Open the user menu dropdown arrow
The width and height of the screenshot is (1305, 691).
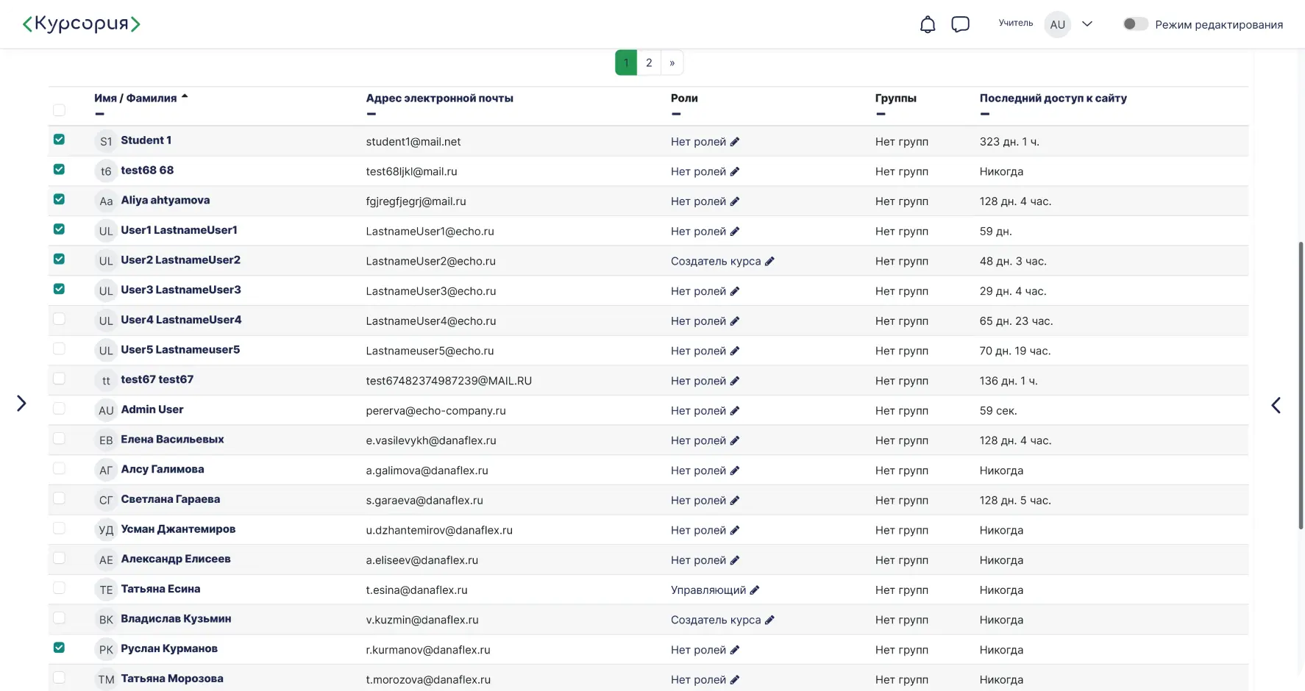click(1087, 24)
